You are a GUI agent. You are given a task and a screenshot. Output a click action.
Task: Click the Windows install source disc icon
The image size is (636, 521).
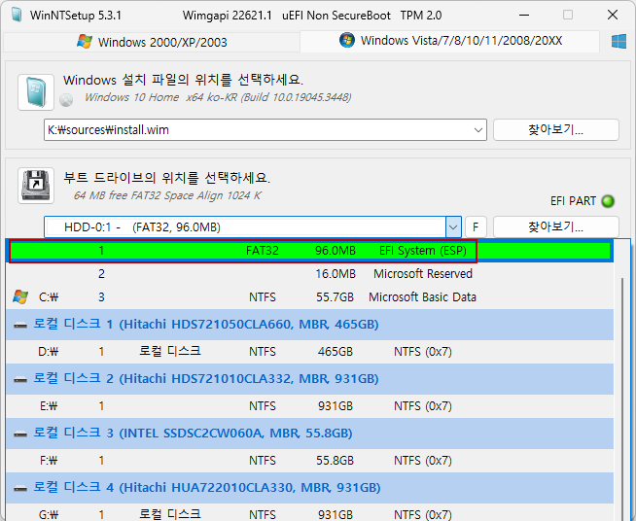36,92
